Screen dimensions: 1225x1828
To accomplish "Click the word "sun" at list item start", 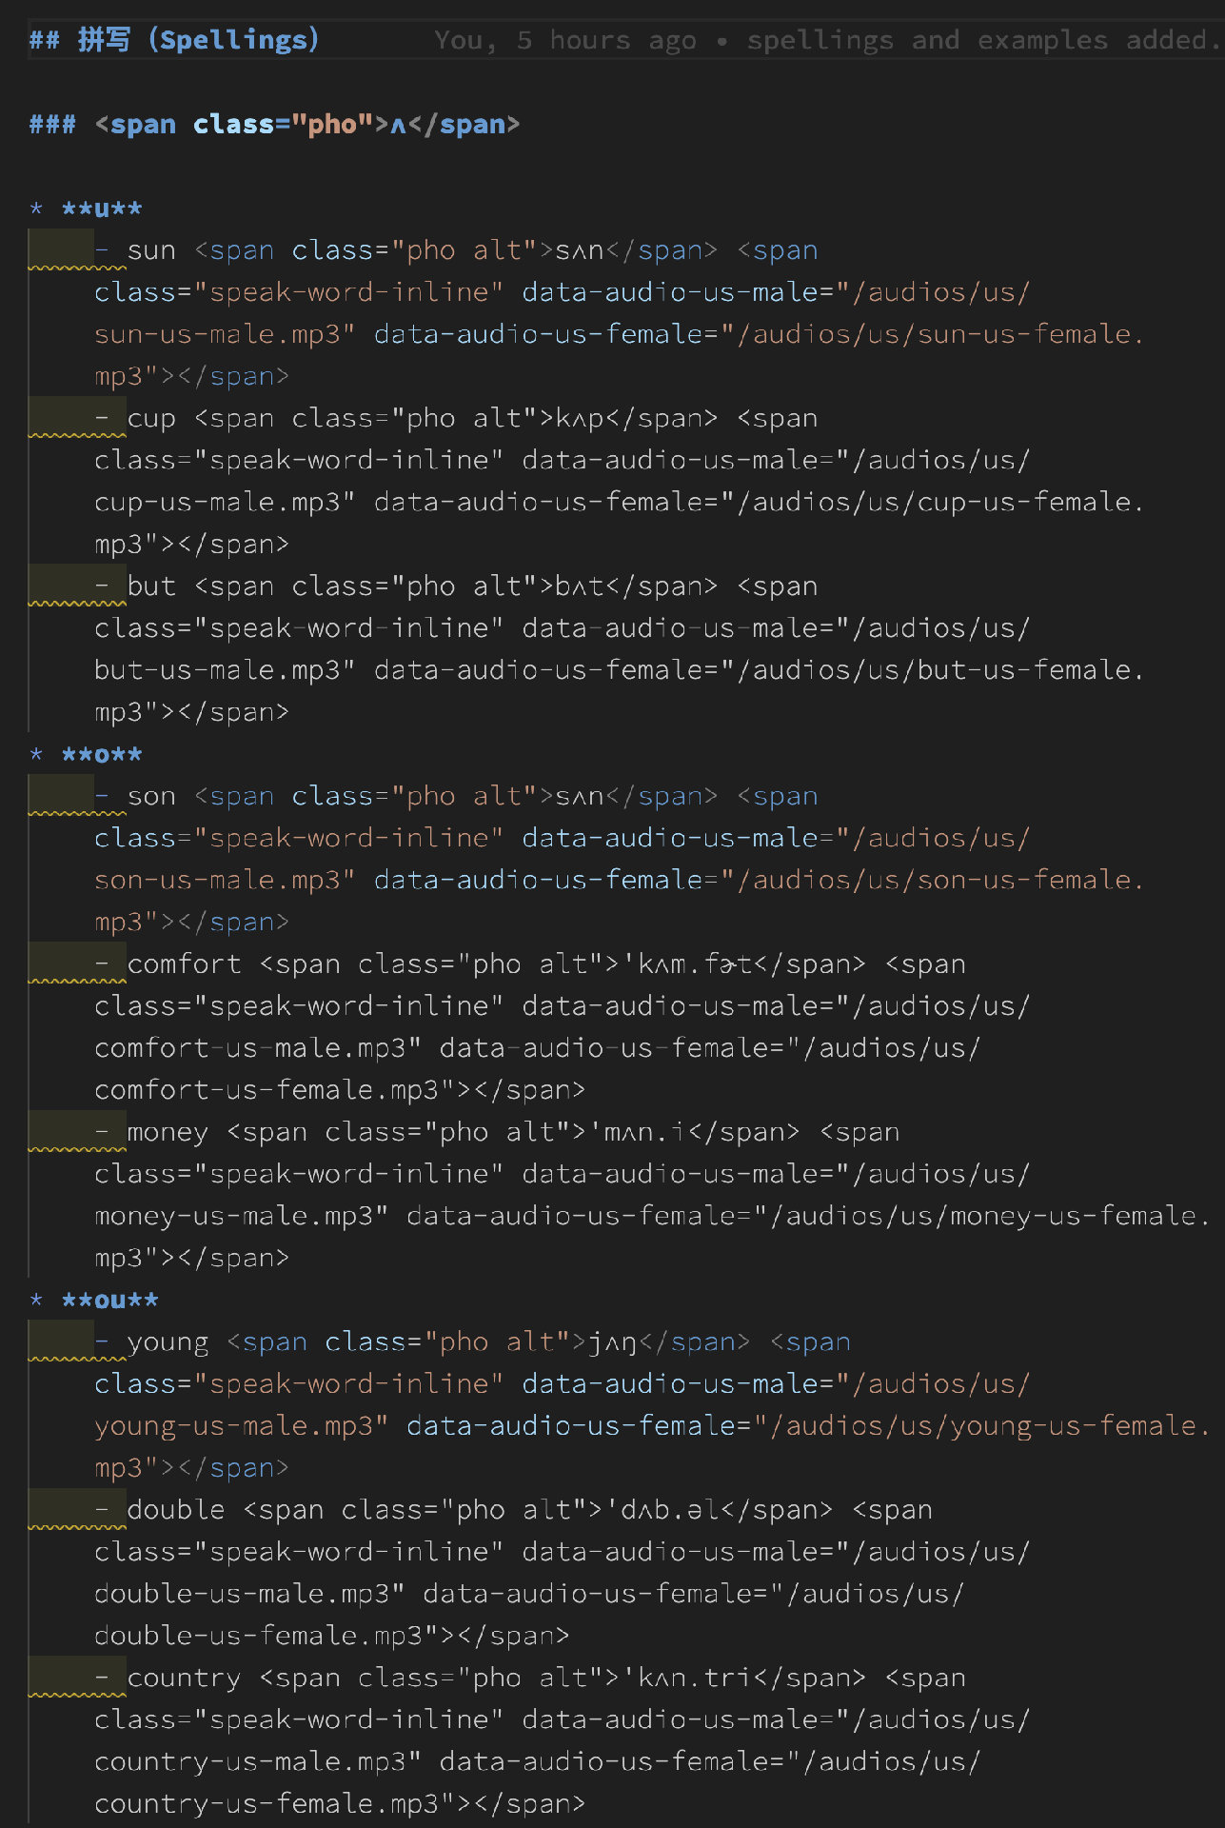I will [x=151, y=251].
